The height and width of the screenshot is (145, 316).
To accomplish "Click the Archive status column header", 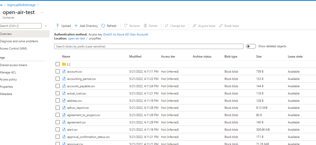I will tap(202, 57).
